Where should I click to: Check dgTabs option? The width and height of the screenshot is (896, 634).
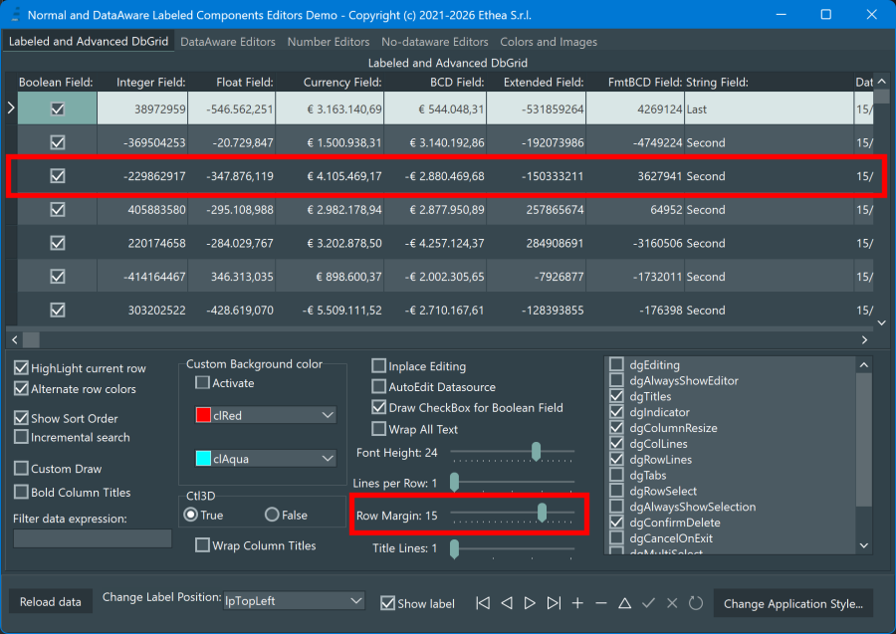[x=616, y=475]
